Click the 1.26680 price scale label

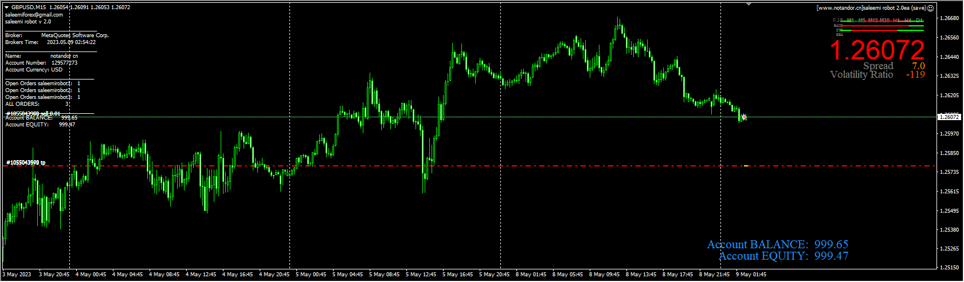950,18
